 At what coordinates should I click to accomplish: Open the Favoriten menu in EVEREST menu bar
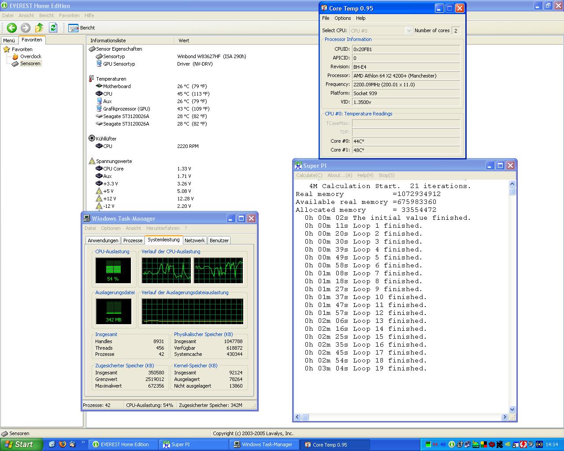69,15
